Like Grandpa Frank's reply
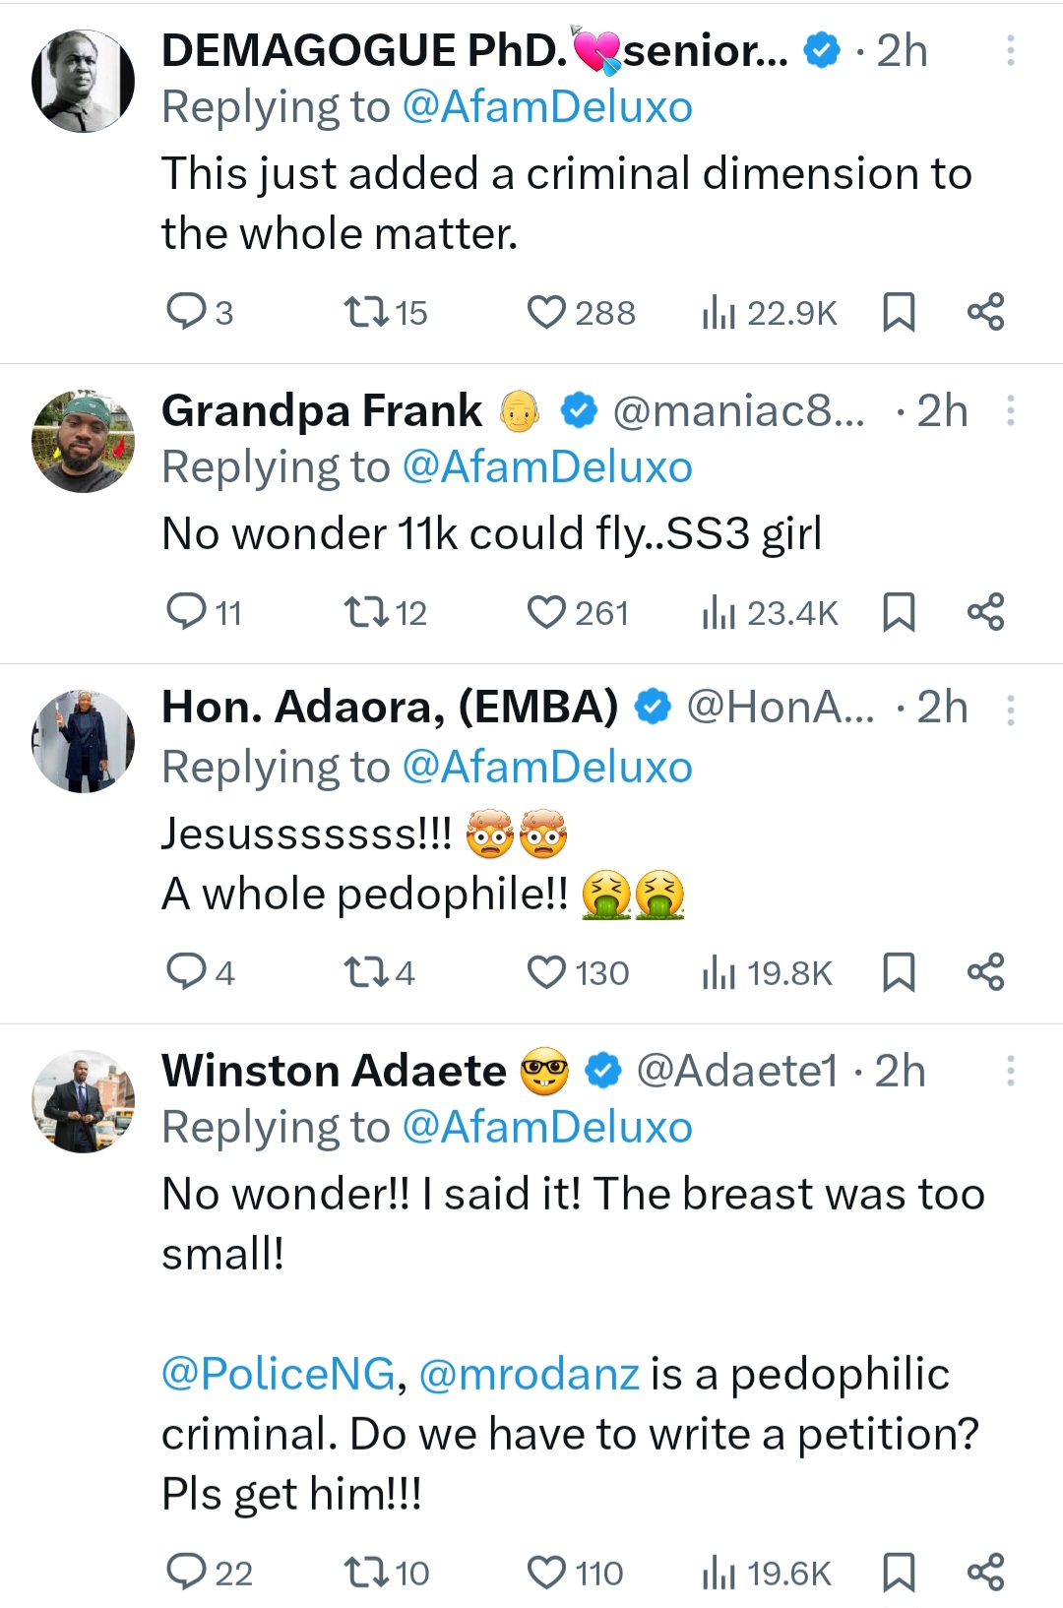 coord(546,612)
